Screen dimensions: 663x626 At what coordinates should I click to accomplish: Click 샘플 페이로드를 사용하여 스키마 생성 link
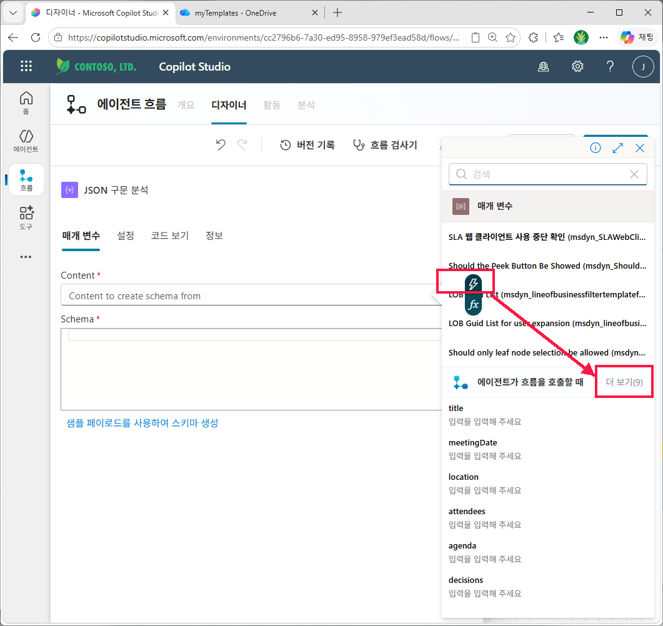pyautogui.click(x=142, y=423)
